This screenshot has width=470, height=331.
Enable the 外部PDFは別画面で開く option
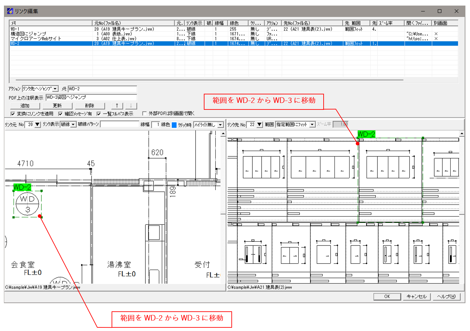[x=144, y=113]
